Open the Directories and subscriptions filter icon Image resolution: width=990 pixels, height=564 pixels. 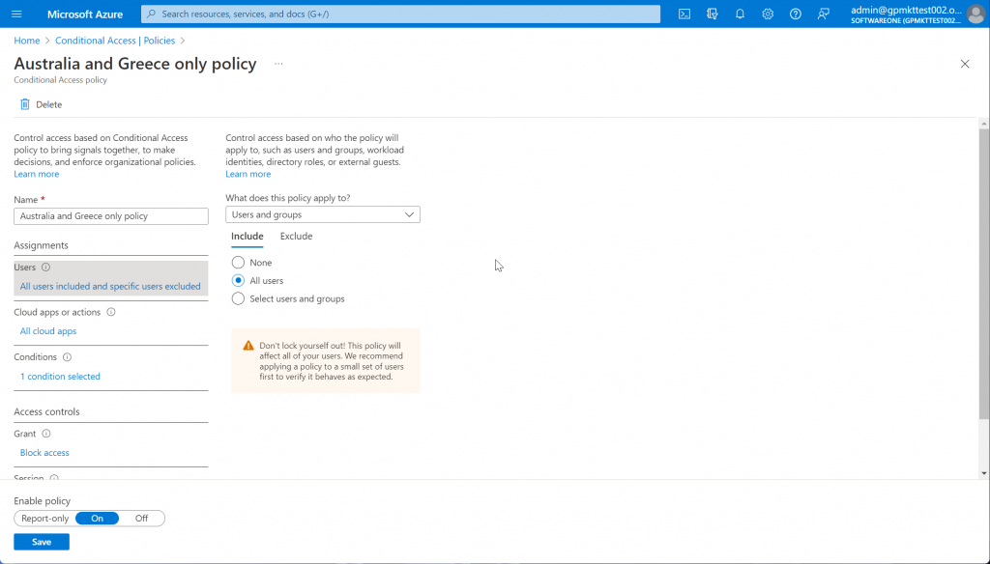pyautogui.click(x=713, y=14)
